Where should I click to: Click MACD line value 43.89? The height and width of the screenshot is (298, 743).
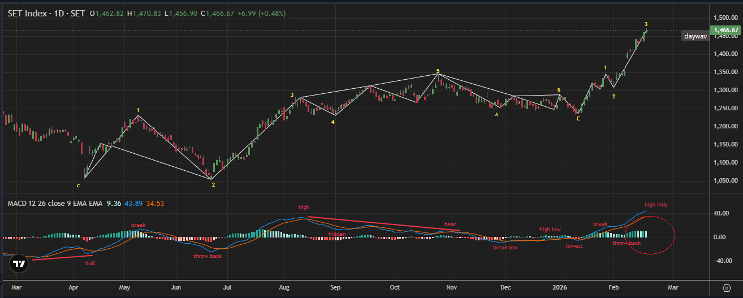pos(135,202)
